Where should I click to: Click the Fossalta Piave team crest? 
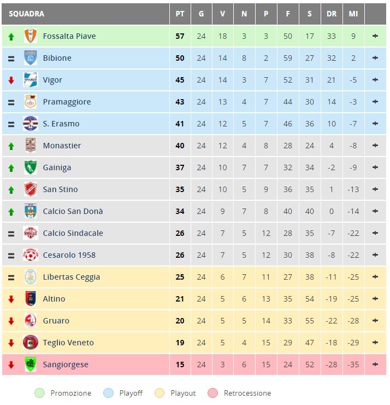pyautogui.click(x=31, y=36)
